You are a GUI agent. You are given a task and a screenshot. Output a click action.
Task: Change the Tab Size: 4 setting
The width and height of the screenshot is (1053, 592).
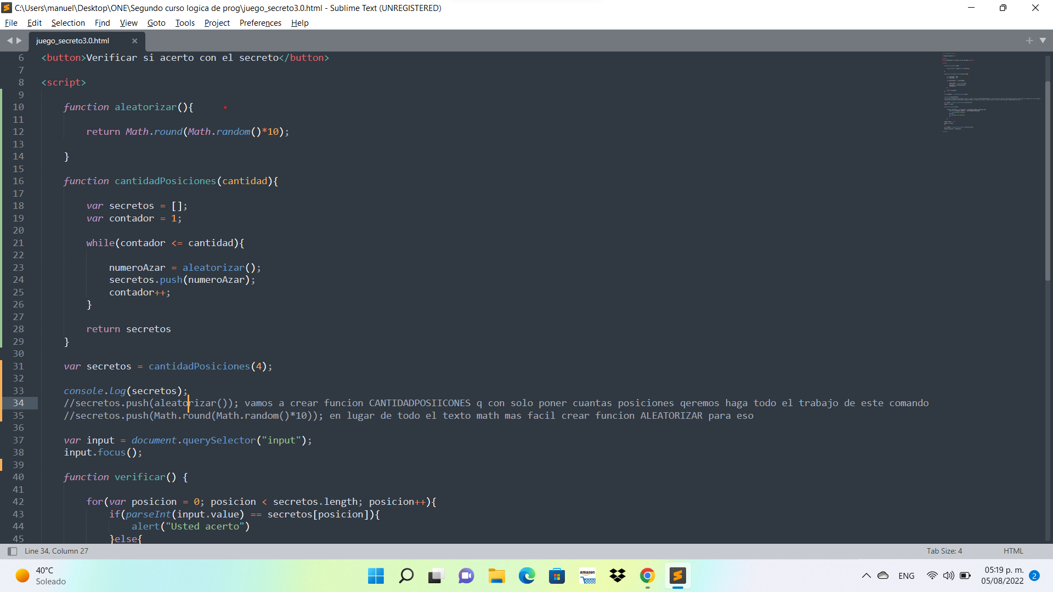tap(944, 551)
